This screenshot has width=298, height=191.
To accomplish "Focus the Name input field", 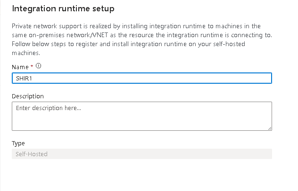I will point(141,79).
